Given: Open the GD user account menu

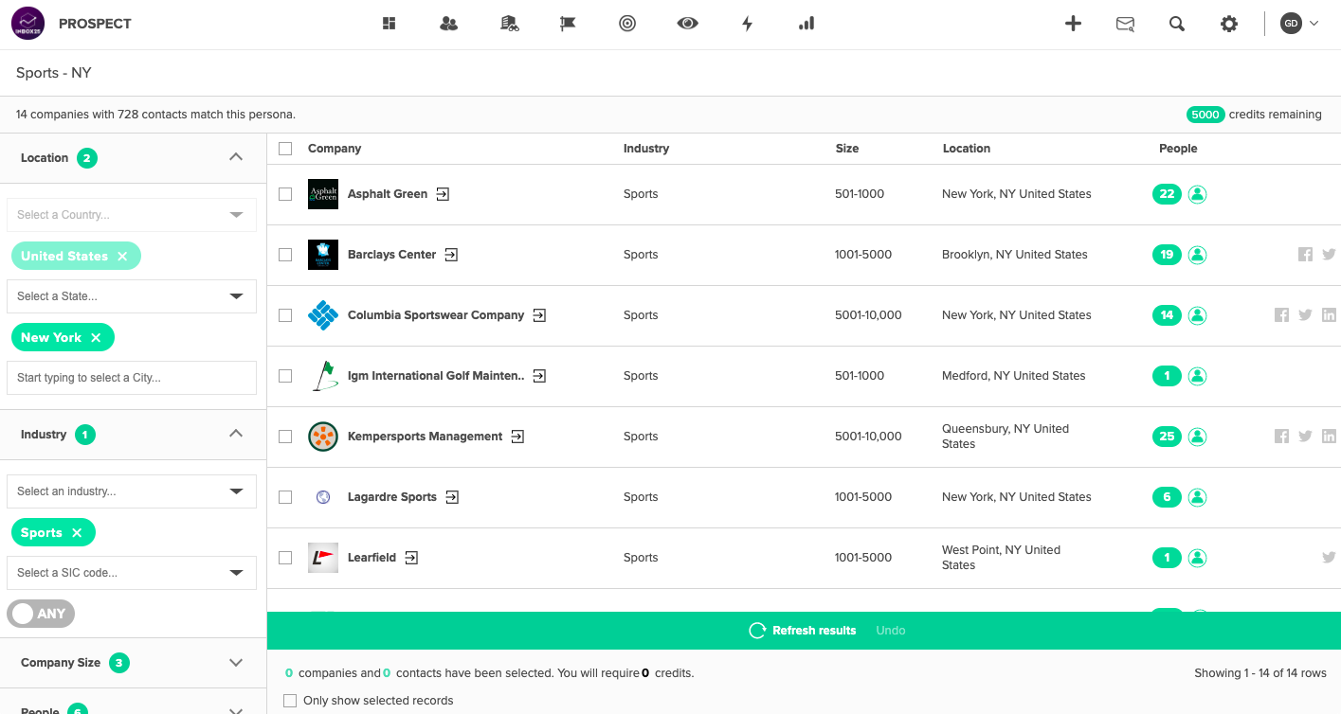Looking at the screenshot, I should point(1299,24).
